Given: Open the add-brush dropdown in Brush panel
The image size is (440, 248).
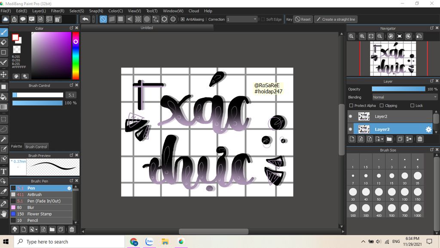Looking at the screenshot, I should point(34,230).
